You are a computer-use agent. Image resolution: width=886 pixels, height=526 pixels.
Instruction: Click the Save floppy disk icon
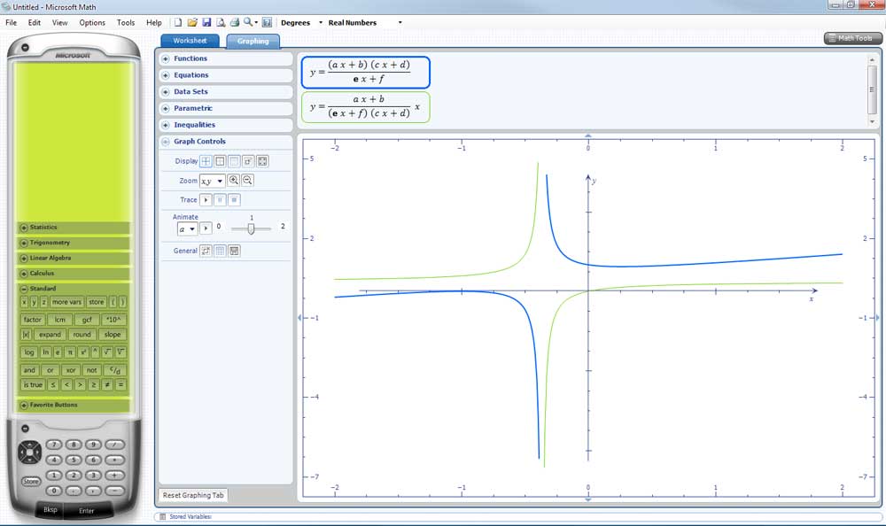pyautogui.click(x=206, y=23)
